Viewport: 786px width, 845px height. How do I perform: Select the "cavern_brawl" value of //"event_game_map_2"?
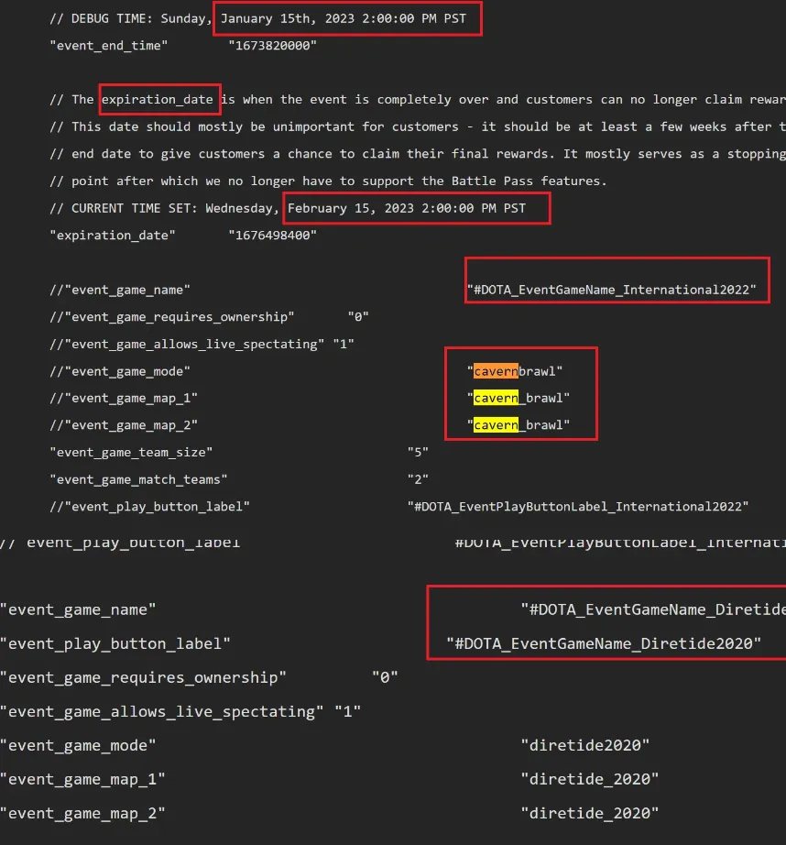519,425
